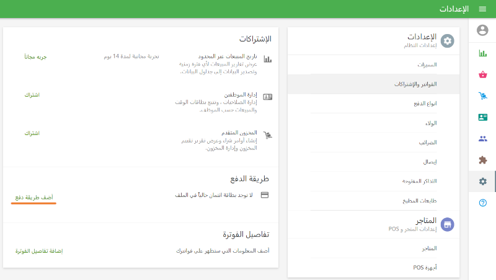Select طابعات المطبخ settings item
This screenshot has width=496, height=280.
[373, 201]
